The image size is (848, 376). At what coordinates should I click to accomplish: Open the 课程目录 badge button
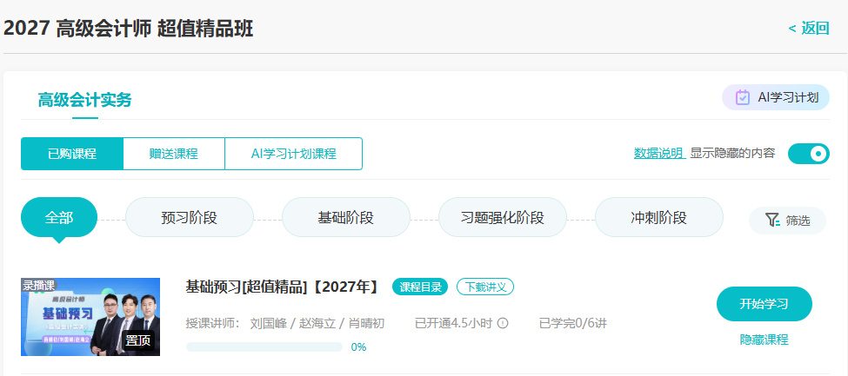[420, 287]
